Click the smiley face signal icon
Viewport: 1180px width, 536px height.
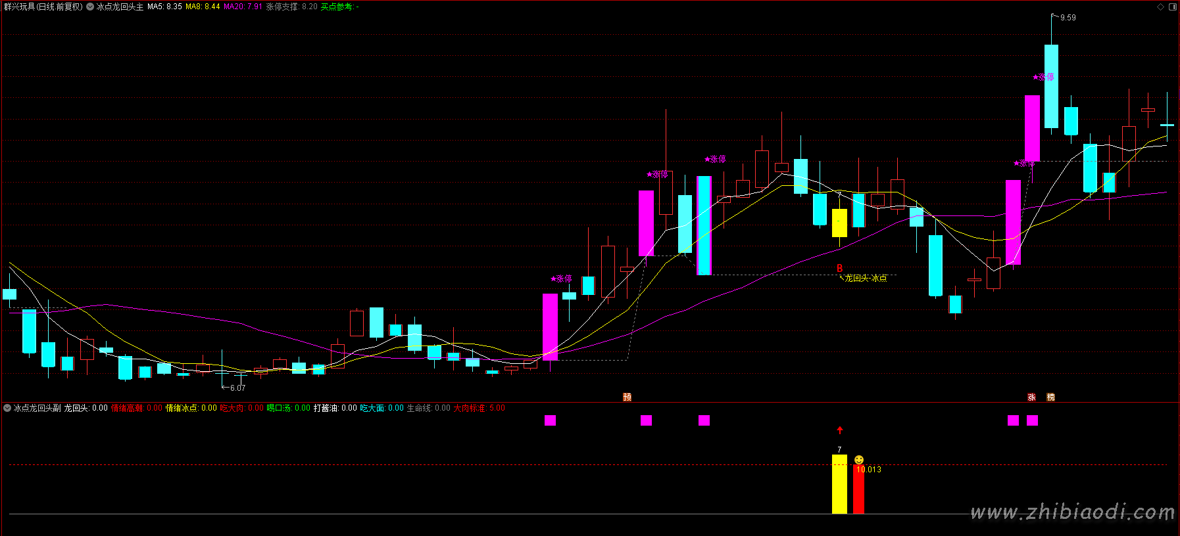[858, 460]
